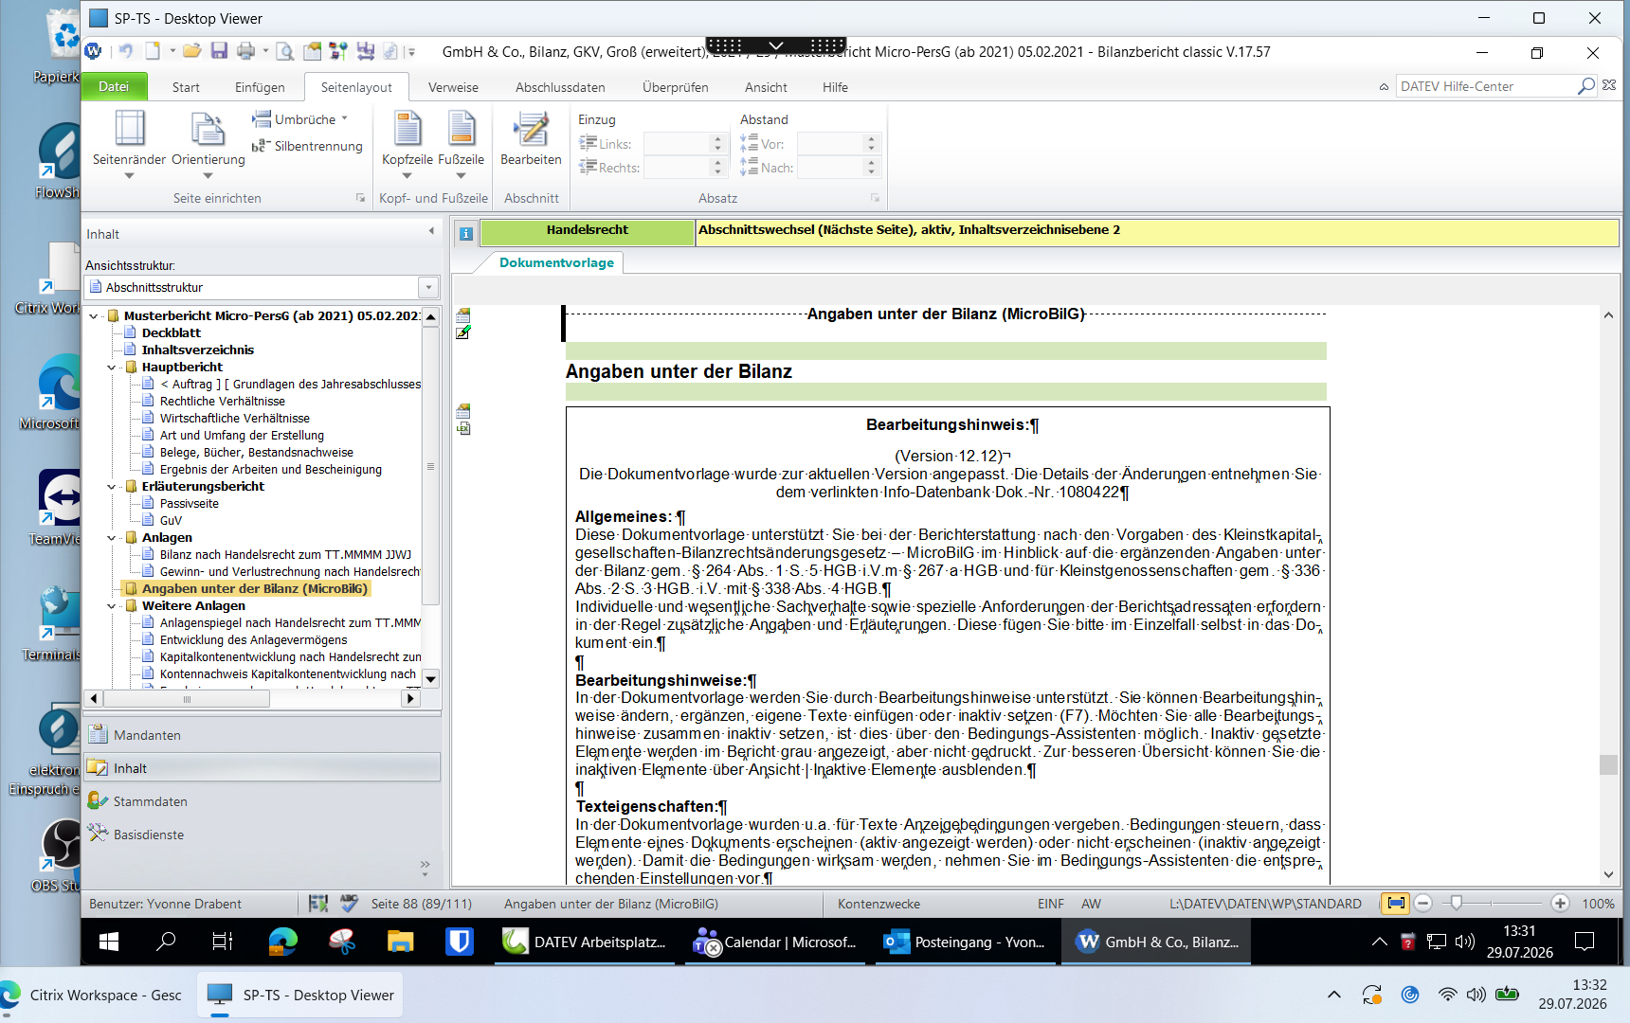Click the flags and globe language icon
The width and height of the screenshot is (1630, 1023).
click(338, 51)
